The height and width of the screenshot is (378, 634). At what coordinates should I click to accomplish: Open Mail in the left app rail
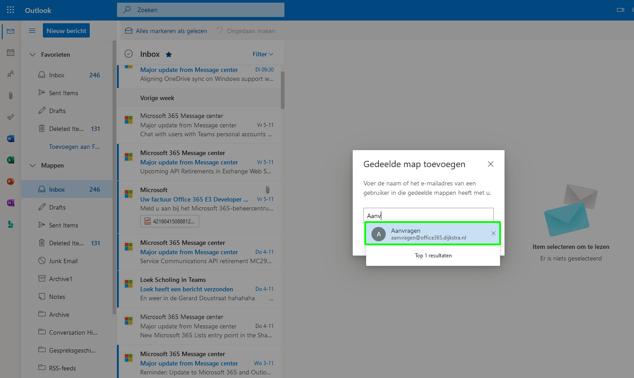click(11, 31)
